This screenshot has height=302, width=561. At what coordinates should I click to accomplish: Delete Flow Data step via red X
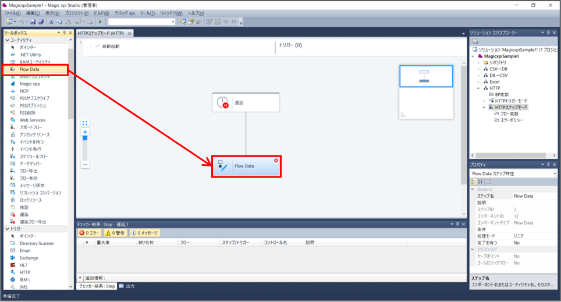pyautogui.click(x=276, y=160)
